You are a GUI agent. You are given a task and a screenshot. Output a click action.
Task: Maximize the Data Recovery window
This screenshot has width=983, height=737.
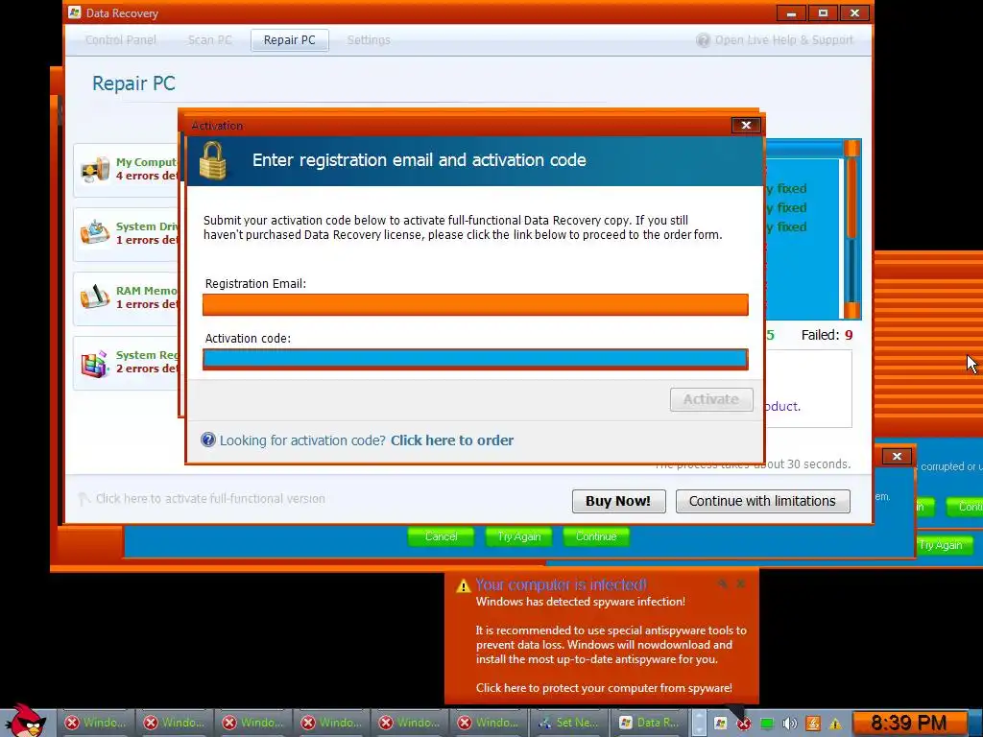[823, 12]
